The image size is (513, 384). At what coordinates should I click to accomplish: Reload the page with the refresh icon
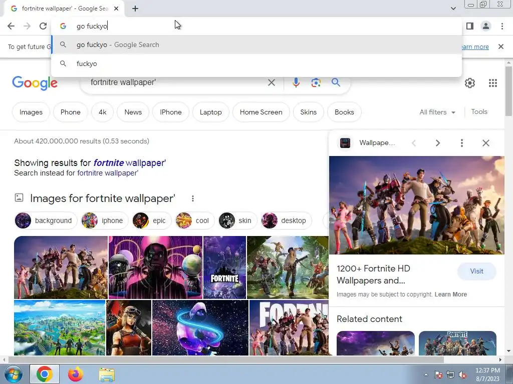(43, 26)
